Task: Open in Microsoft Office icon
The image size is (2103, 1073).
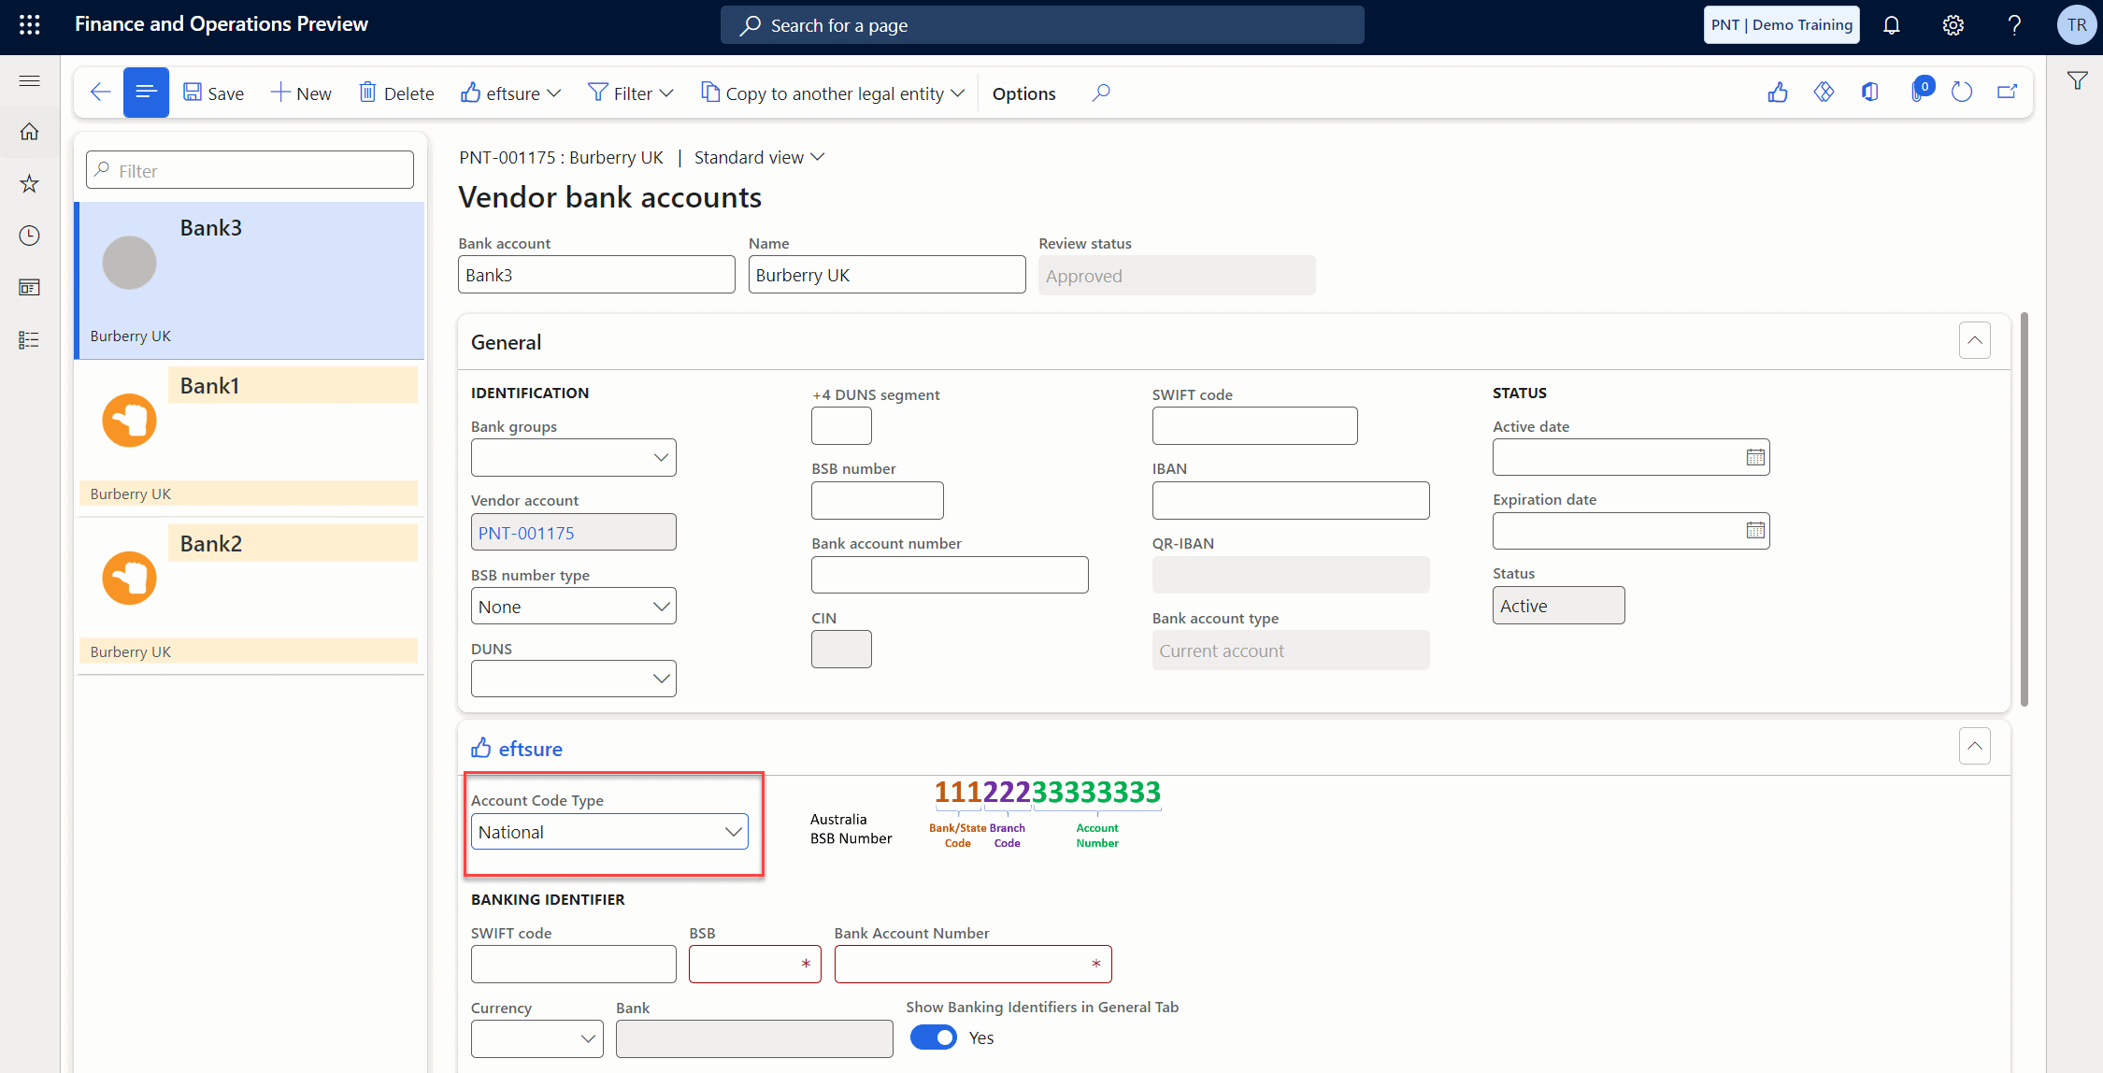Action: 1870,93
